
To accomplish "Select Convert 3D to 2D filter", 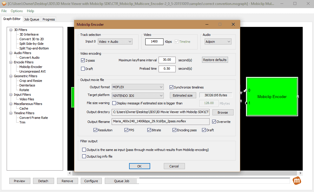I will pos(32,39).
